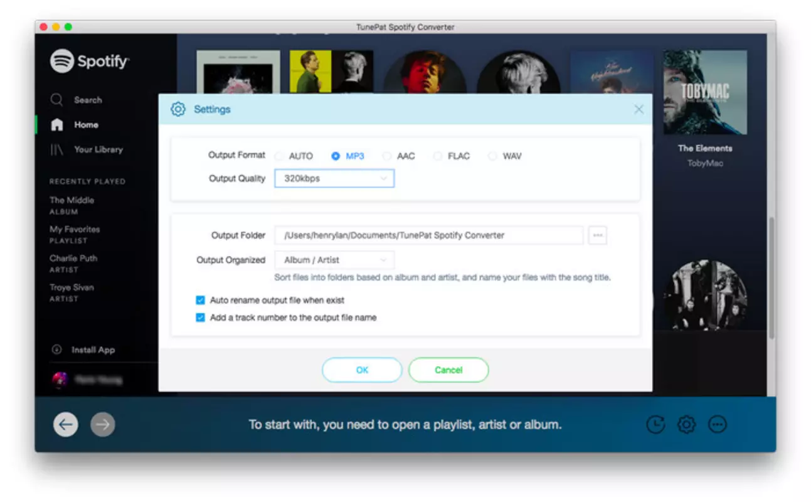Toggle Add a track number checkbox
The width and height of the screenshot is (811, 502).
pos(200,318)
